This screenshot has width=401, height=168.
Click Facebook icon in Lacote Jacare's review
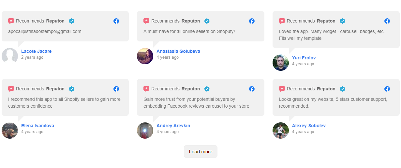116,21
